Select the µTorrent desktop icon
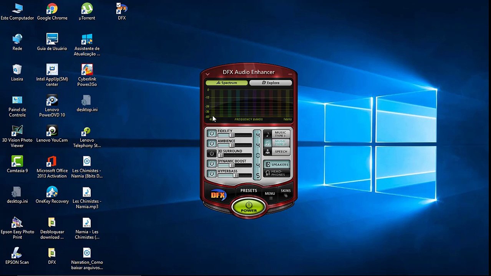 click(87, 11)
